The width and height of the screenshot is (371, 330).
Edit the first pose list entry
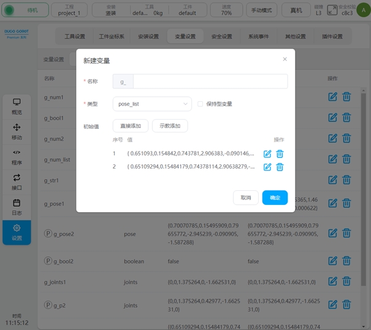(267, 153)
